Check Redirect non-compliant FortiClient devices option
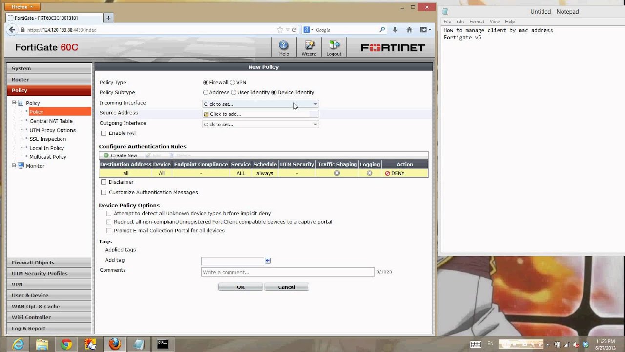 tap(109, 222)
